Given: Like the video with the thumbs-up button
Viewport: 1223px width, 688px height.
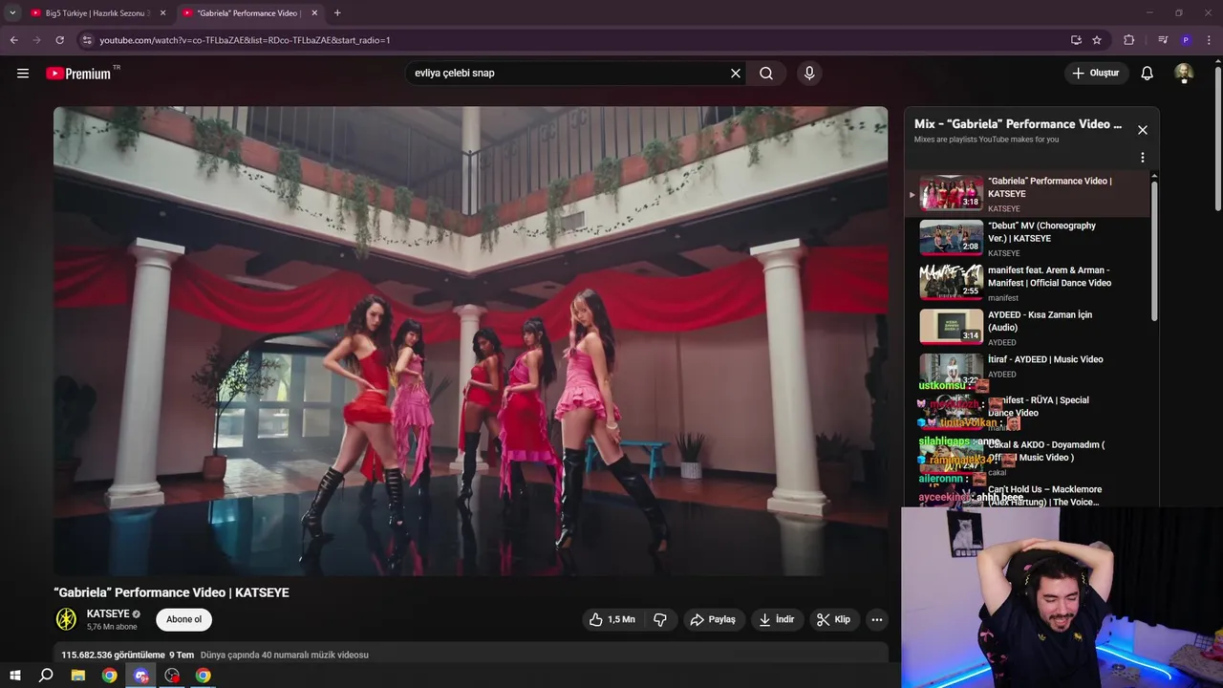Looking at the screenshot, I should [x=612, y=619].
